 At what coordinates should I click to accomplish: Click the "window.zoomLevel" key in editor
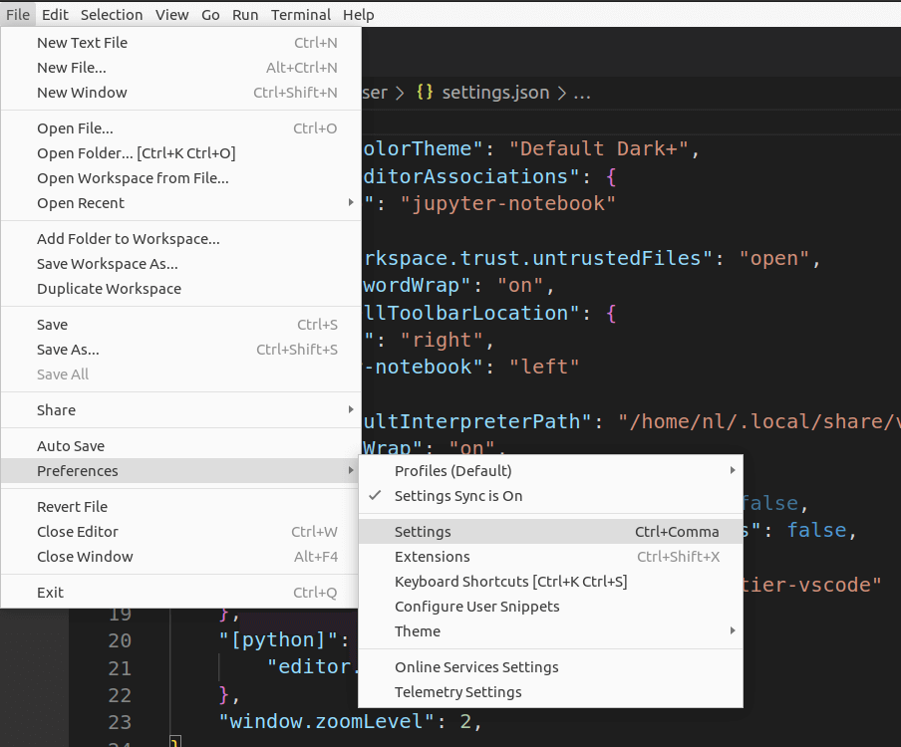(326, 721)
